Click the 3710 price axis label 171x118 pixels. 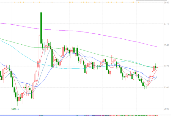(x=166, y=24)
